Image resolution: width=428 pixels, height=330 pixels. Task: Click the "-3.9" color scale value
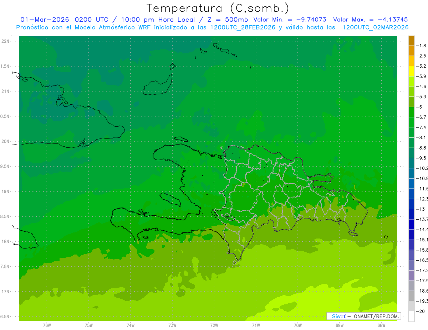(x=421, y=76)
